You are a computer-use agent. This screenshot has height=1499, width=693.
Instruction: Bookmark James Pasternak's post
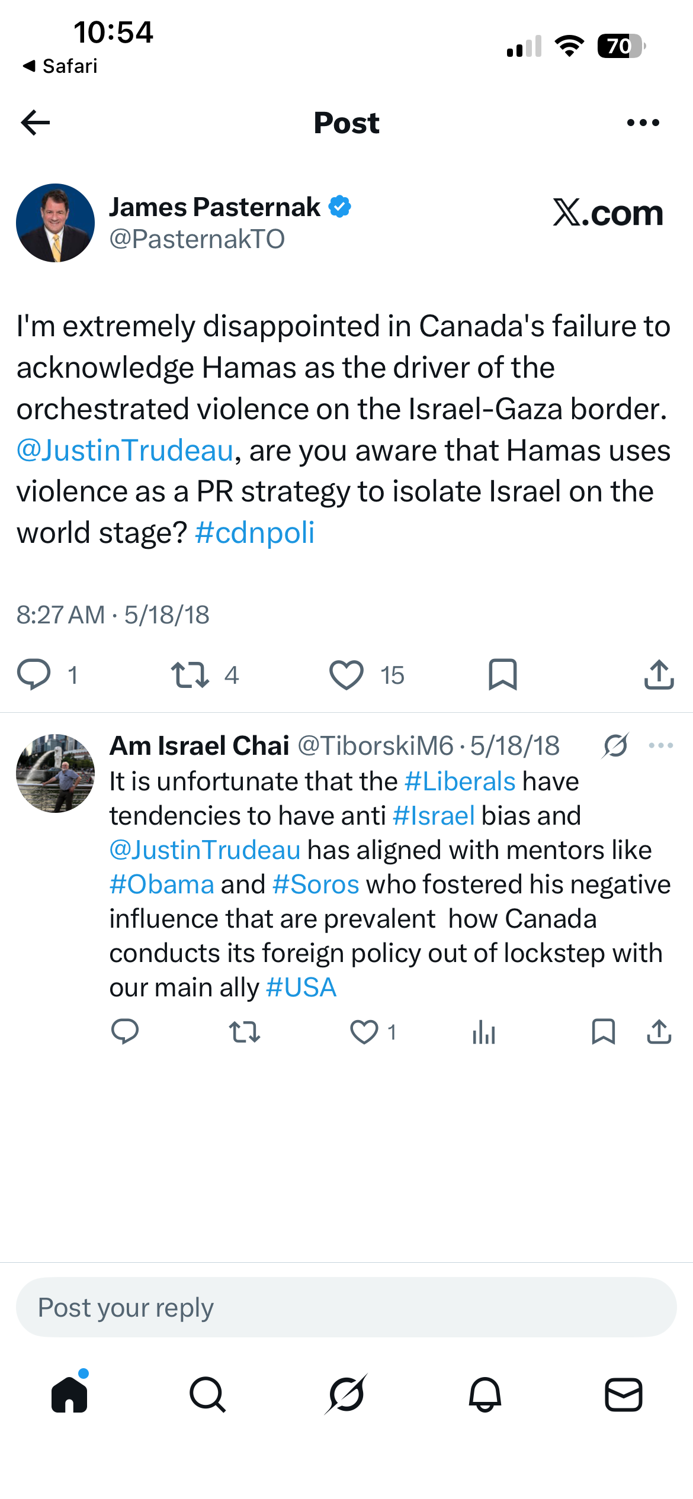[502, 674]
